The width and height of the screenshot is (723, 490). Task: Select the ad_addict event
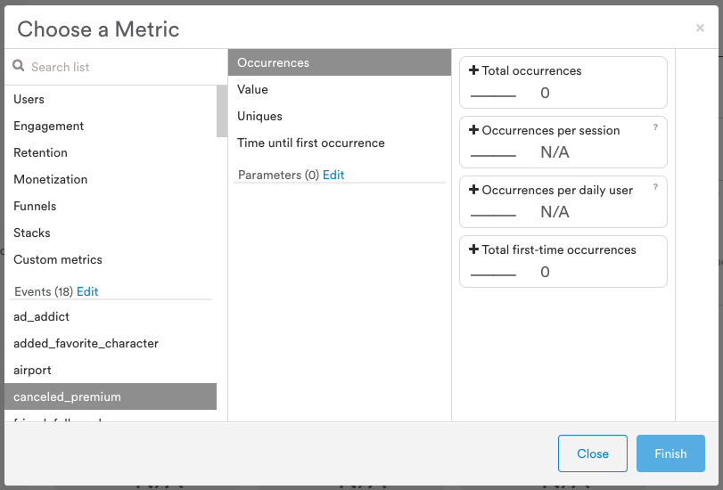coord(41,316)
